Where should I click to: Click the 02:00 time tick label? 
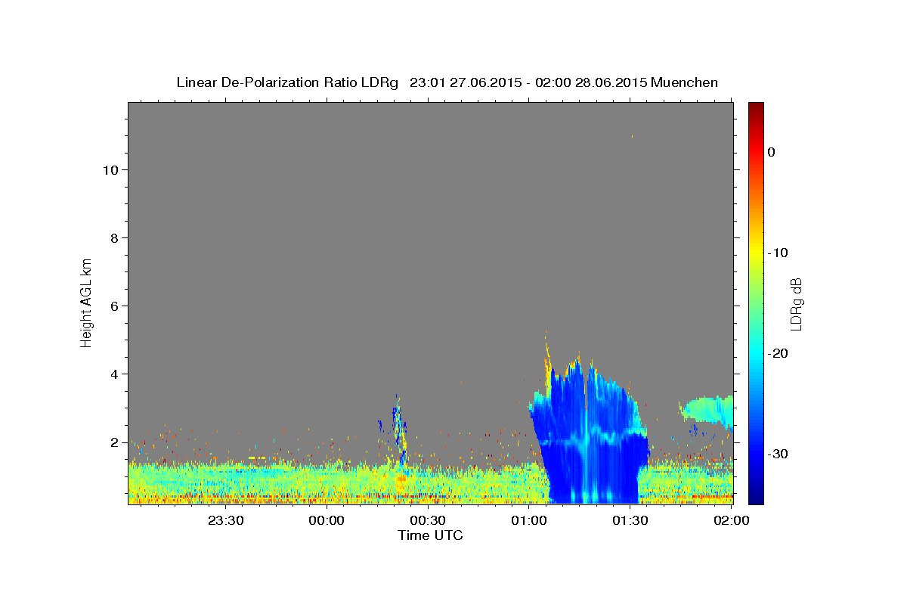(731, 520)
